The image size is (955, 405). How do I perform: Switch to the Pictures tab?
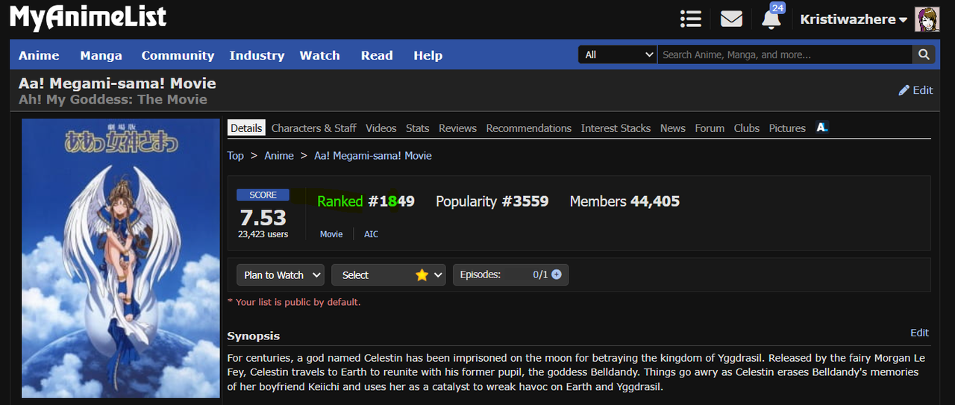787,128
